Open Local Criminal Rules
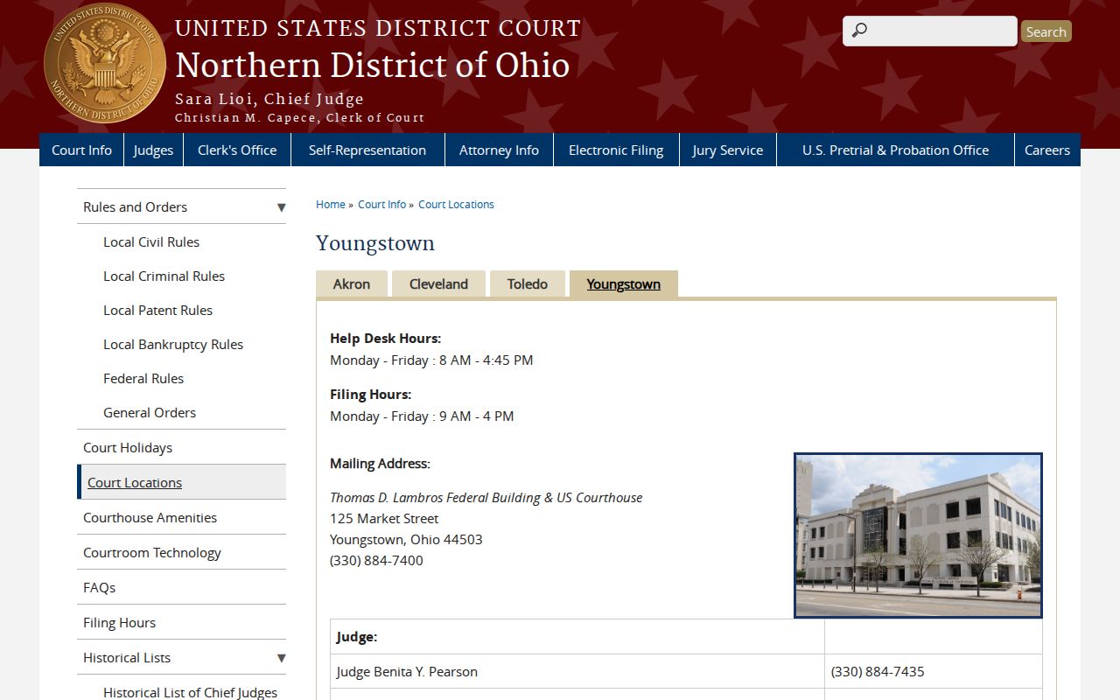 coord(164,276)
